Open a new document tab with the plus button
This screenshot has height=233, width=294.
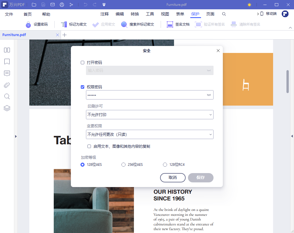tap(64, 35)
